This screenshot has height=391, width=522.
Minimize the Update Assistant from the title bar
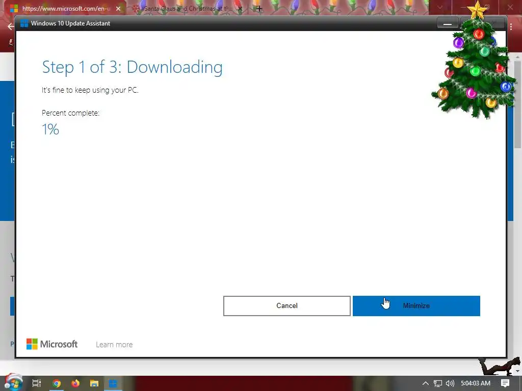tap(448, 23)
